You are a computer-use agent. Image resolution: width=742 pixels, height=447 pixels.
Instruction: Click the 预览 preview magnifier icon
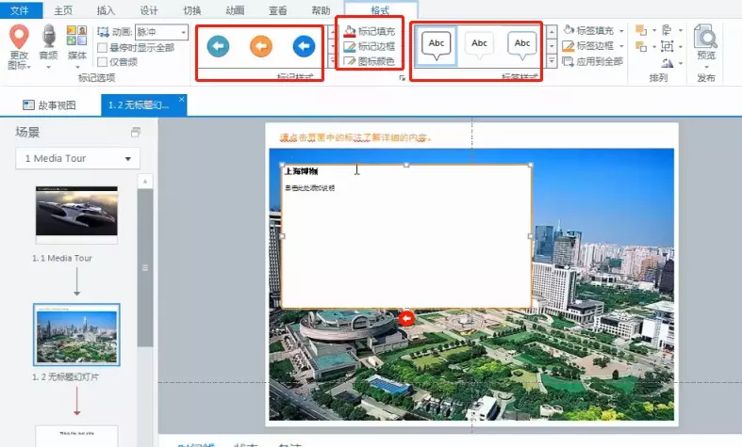(705, 37)
